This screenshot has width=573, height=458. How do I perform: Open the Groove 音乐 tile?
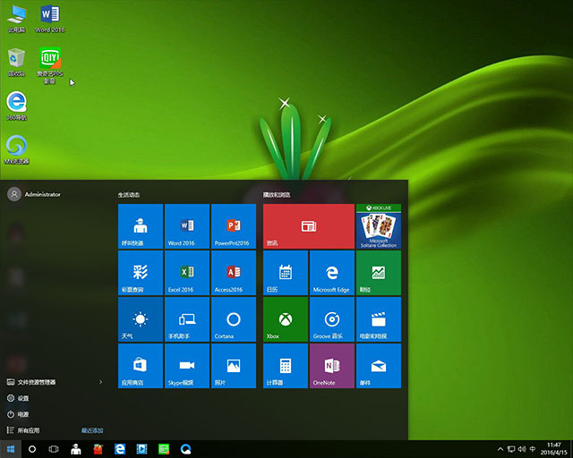pos(331,319)
